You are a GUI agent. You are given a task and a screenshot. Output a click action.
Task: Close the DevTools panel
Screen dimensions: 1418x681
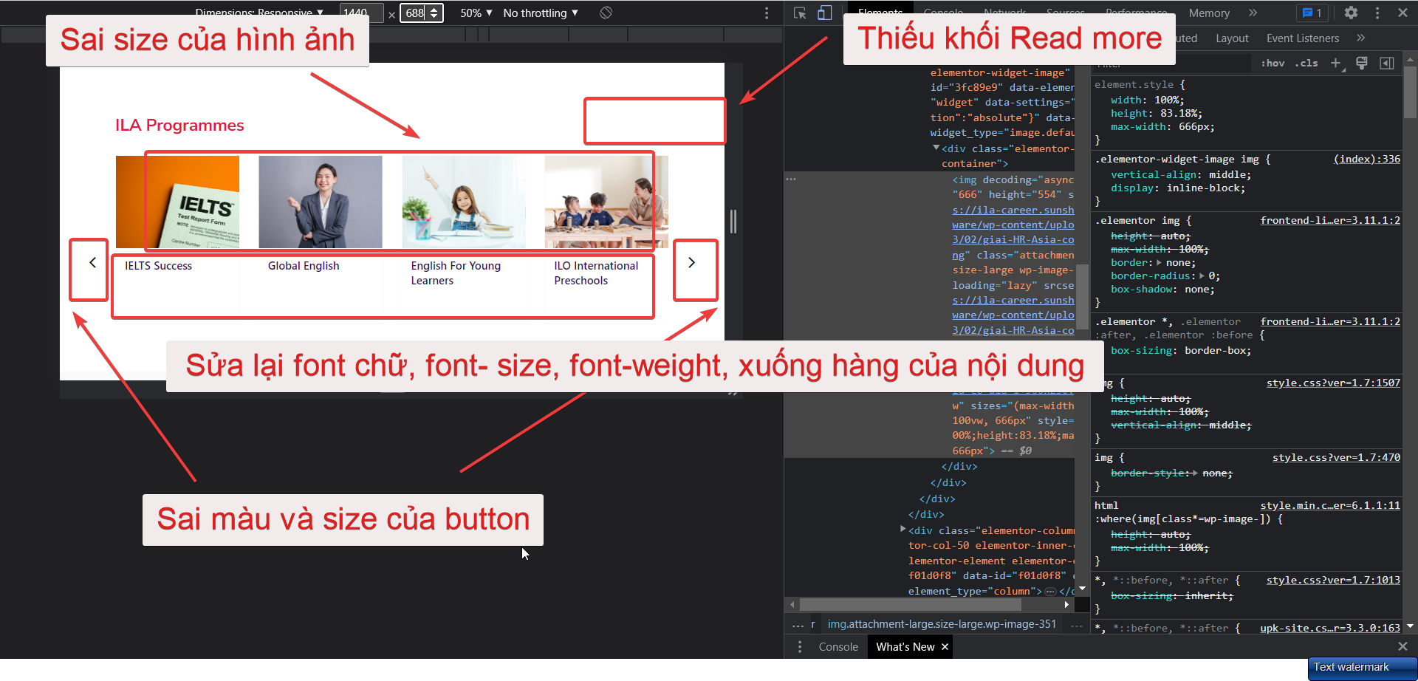[x=1402, y=13]
